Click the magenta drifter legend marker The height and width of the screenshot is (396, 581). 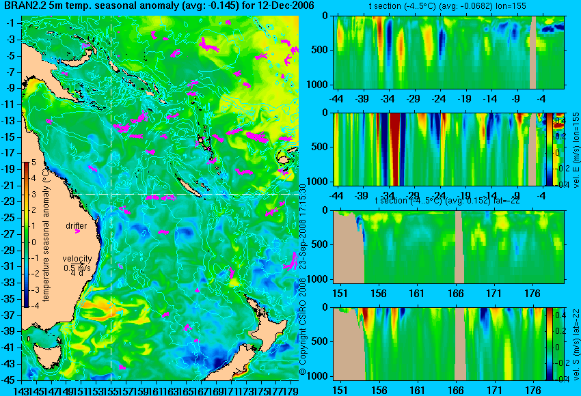tap(77, 231)
